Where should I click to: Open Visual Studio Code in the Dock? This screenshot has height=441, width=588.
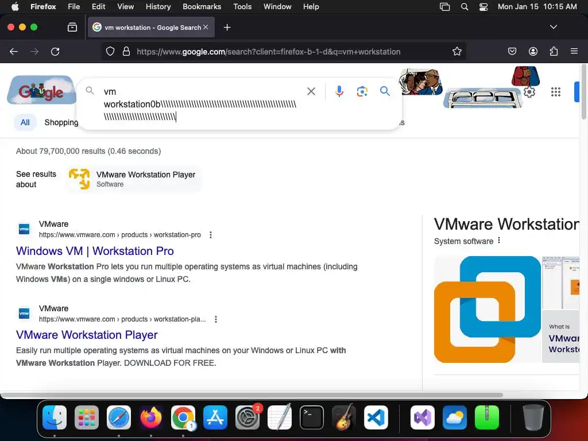[x=376, y=417]
